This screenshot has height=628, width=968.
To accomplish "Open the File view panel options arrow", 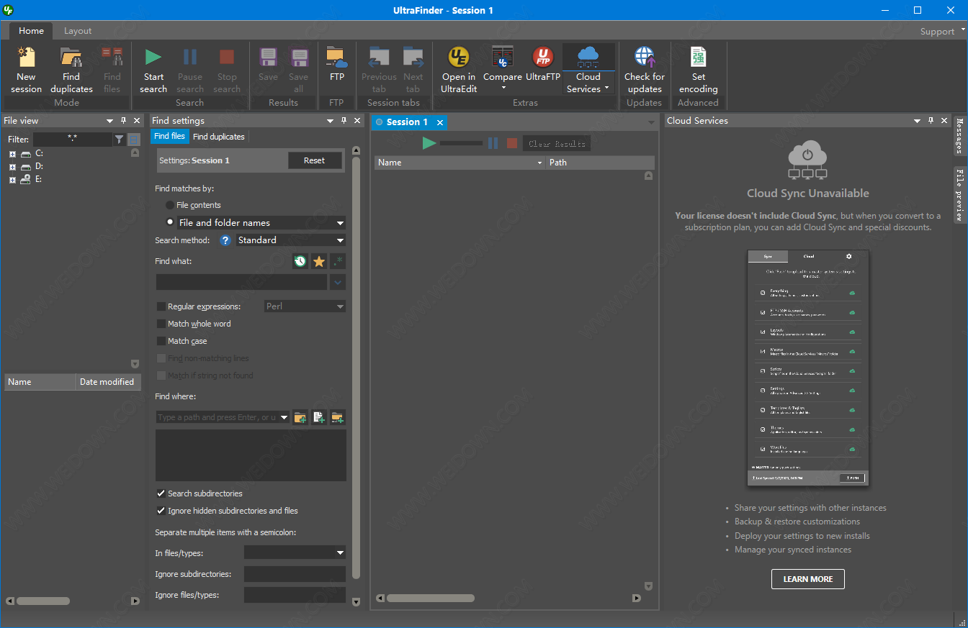I will click(109, 121).
